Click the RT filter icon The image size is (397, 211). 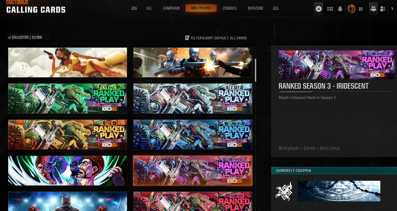[x=187, y=38]
